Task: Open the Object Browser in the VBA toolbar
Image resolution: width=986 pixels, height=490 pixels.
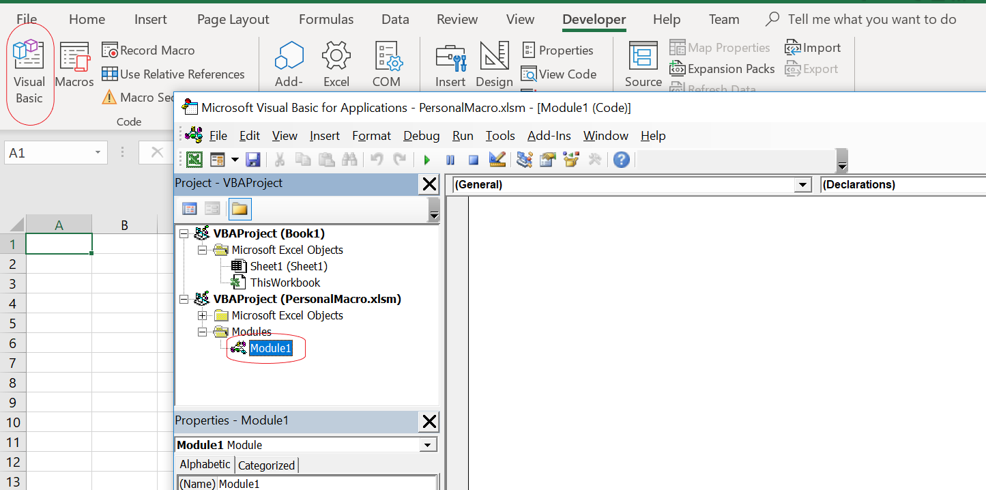Action: pyautogui.click(x=570, y=159)
